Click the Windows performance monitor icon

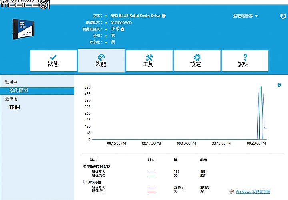[232, 192]
